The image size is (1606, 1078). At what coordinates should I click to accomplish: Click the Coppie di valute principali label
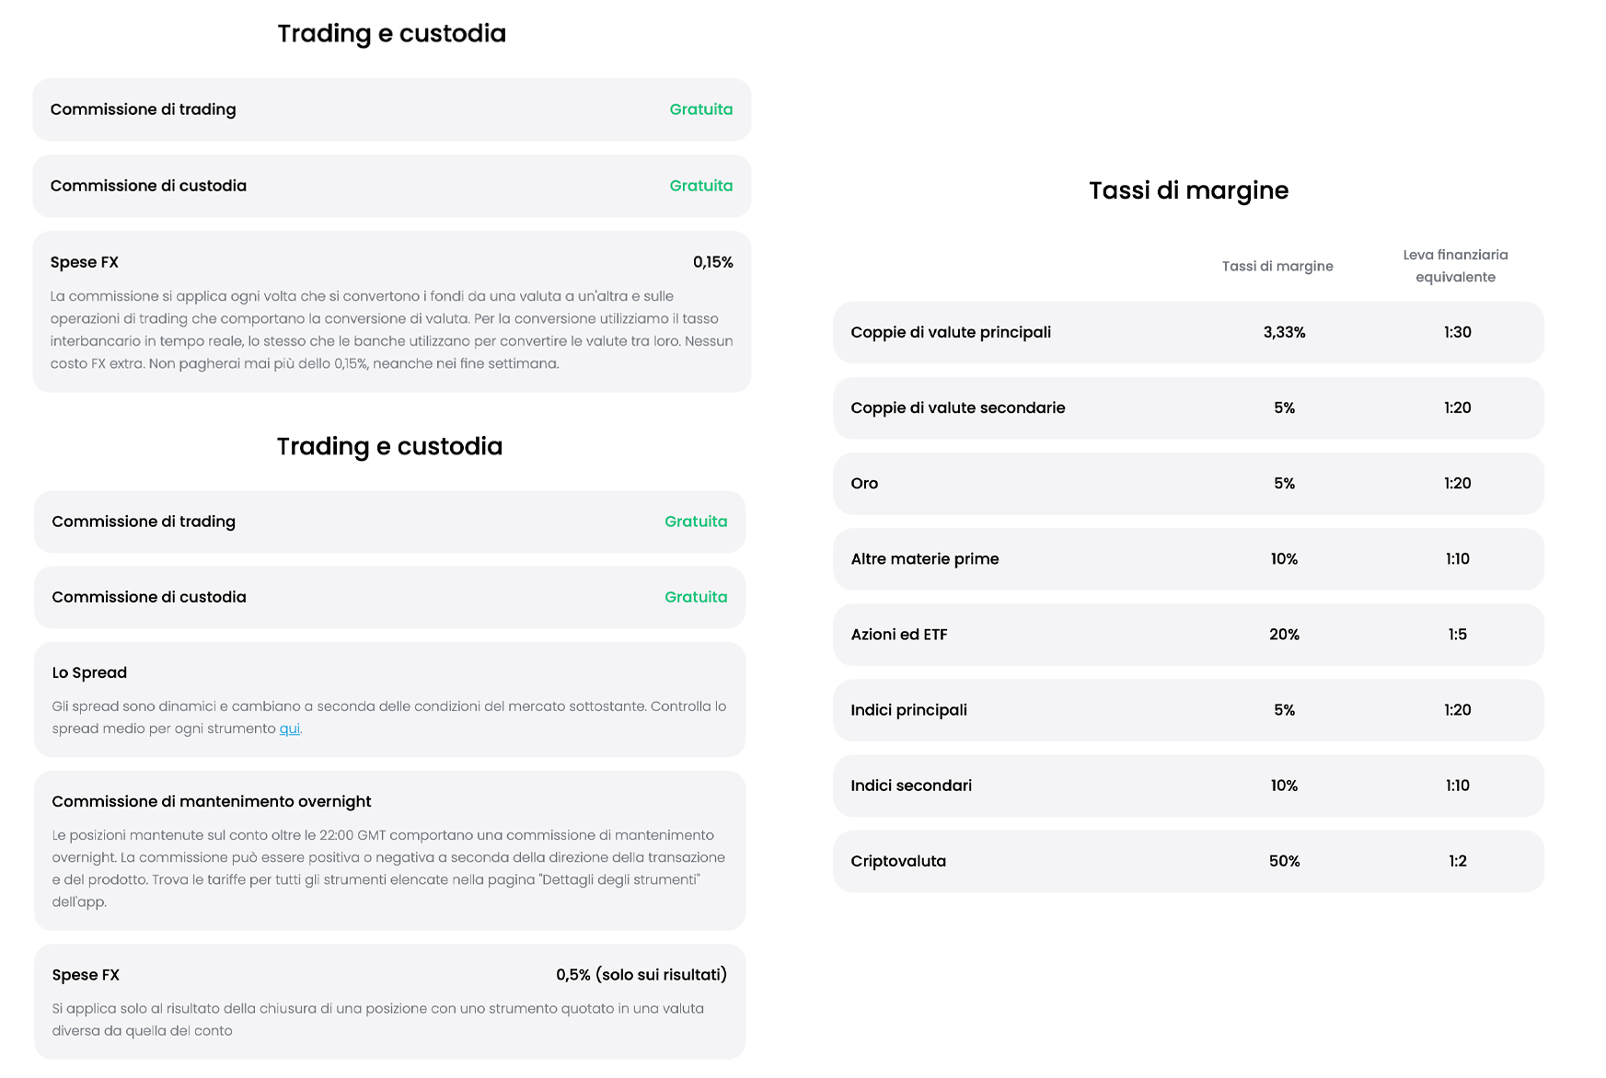coord(950,332)
